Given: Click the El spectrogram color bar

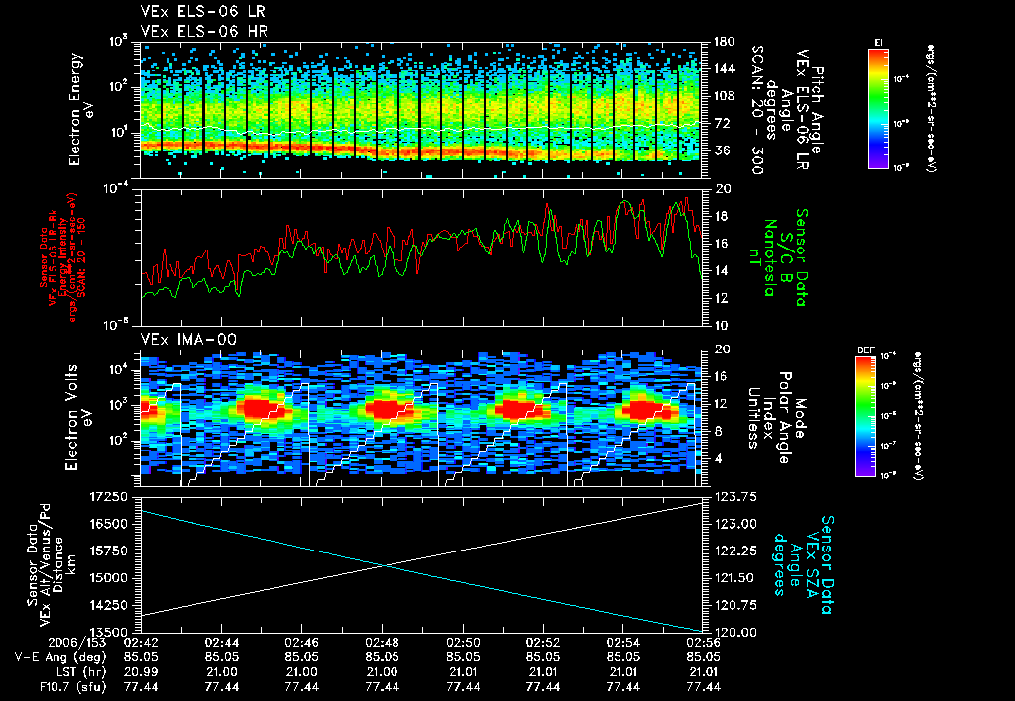Looking at the screenshot, I should click(x=878, y=108).
